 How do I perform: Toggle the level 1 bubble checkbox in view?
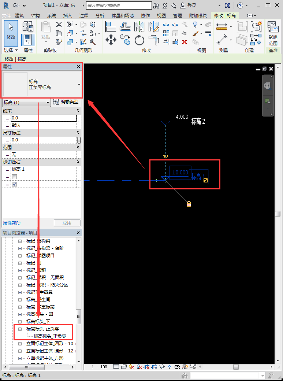point(205,180)
